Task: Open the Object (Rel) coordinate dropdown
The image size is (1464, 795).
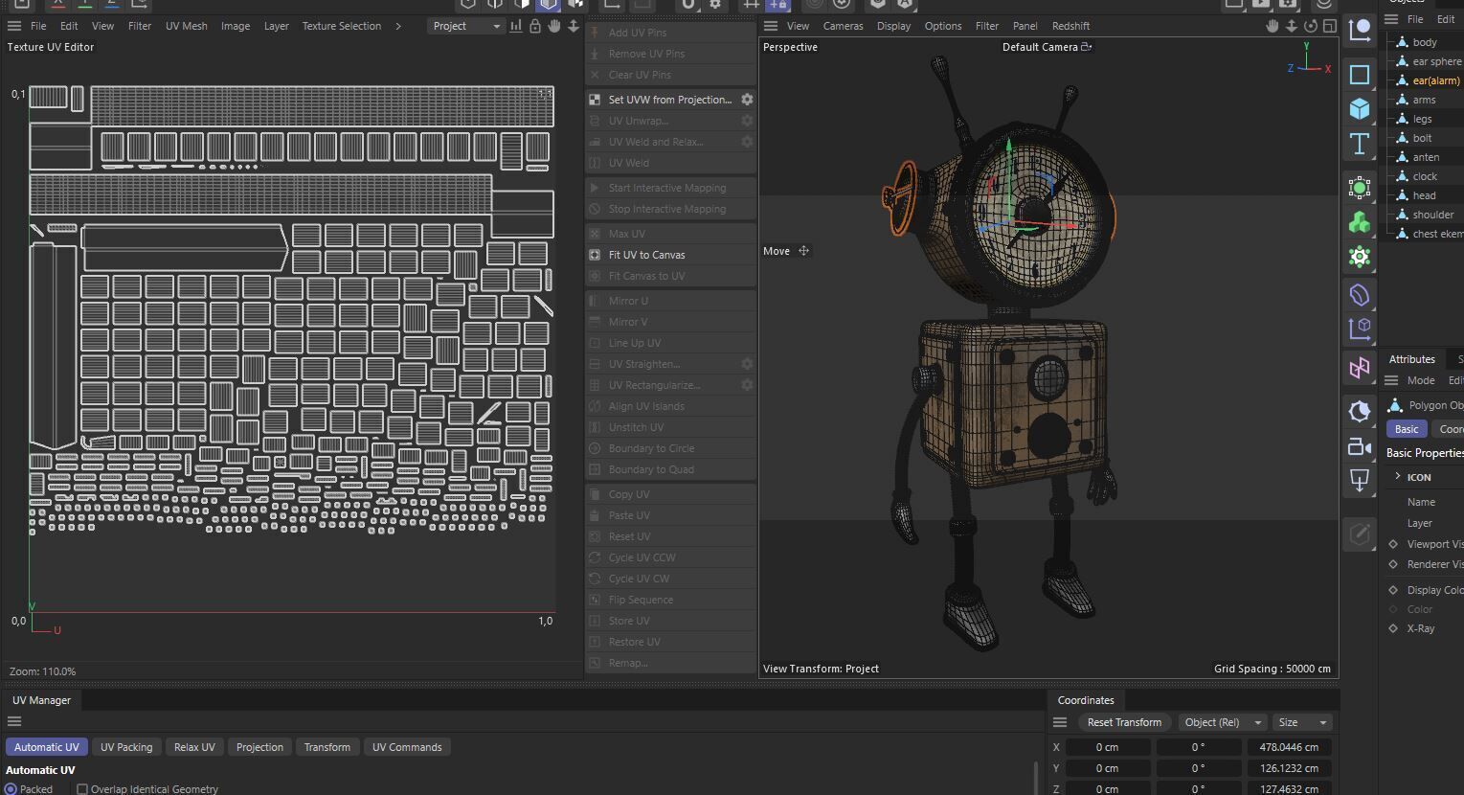Action: click(x=1223, y=722)
